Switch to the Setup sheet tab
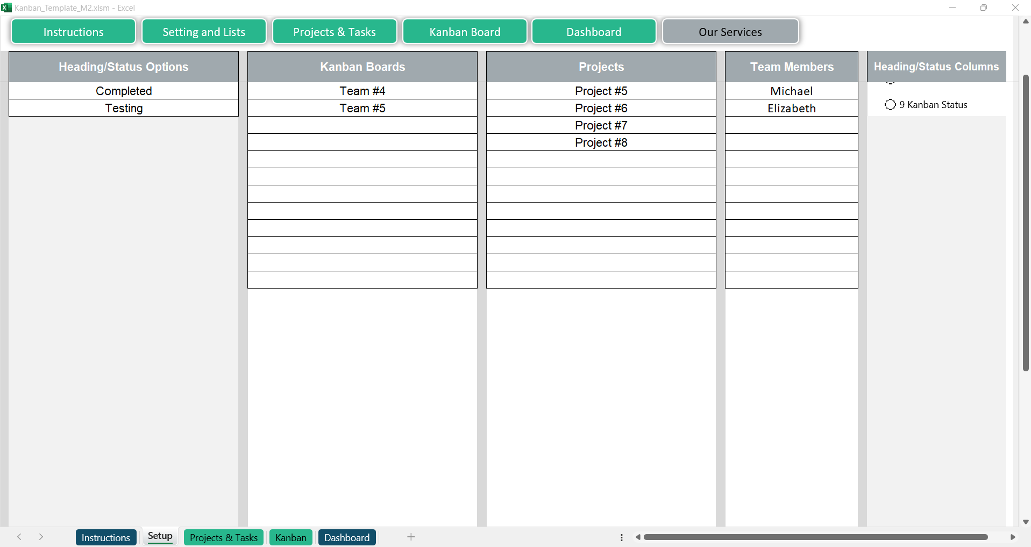The image size is (1031, 547). 159,537
